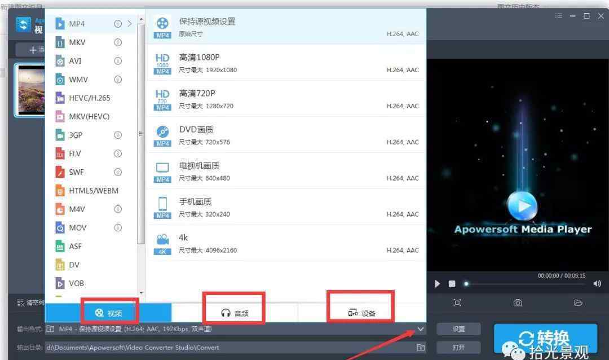Click the 设置 settings button
Screen dimensions: 609x360
(458, 330)
